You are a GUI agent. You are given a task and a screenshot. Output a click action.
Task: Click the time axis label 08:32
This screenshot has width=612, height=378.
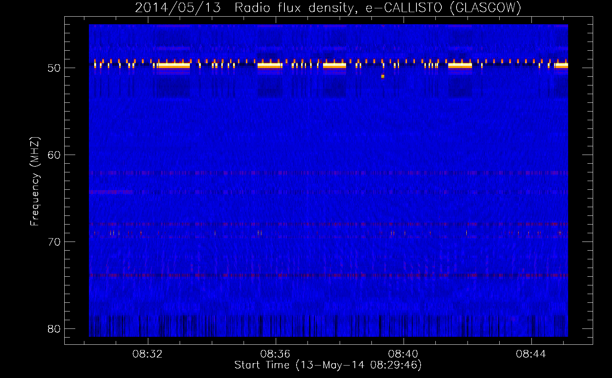click(x=148, y=354)
